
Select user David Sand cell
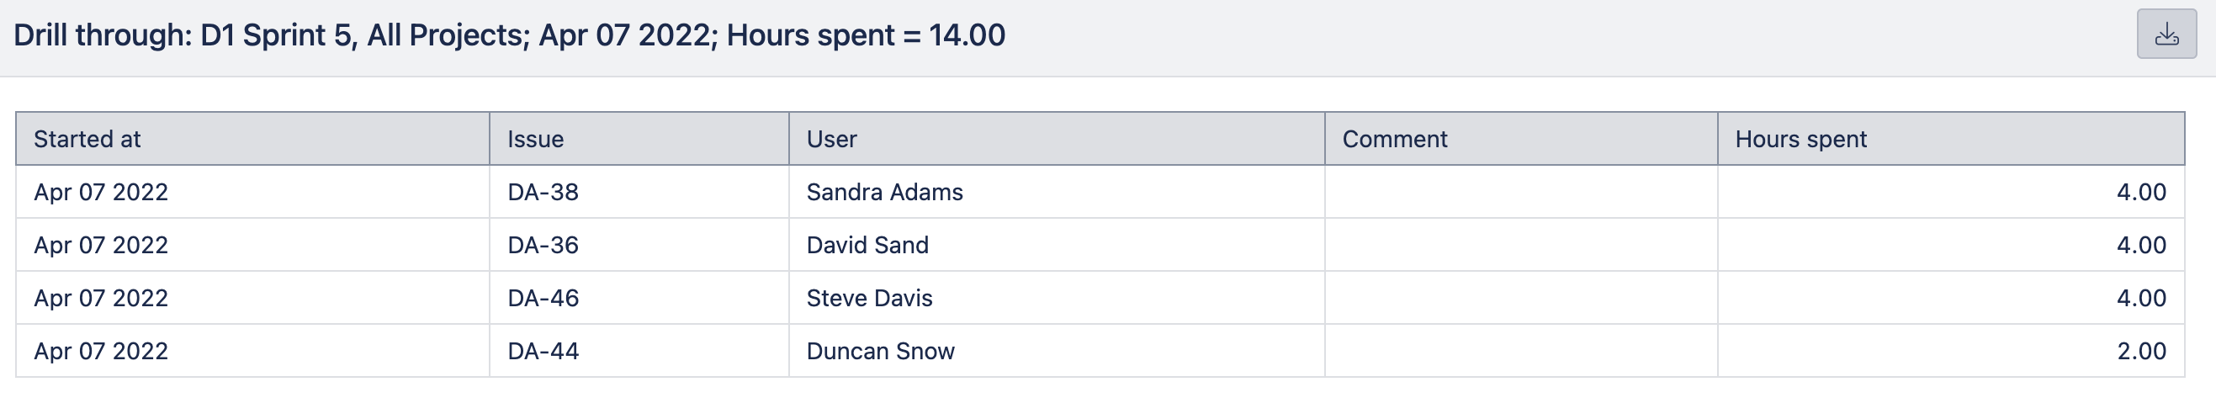pyautogui.click(x=1057, y=245)
